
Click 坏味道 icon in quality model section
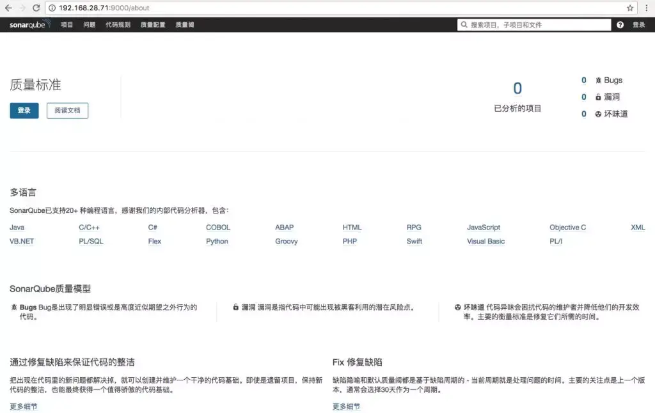[458, 308]
